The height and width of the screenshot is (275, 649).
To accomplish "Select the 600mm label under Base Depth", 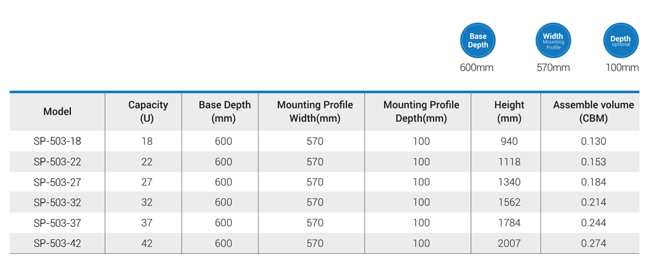I will tap(477, 68).
